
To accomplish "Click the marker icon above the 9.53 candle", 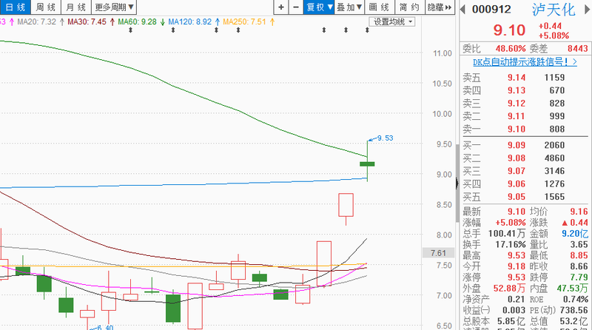I will 369,30.
